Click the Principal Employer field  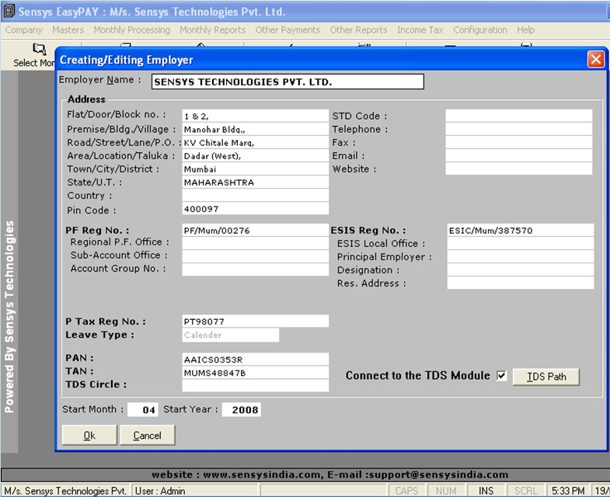(521, 257)
